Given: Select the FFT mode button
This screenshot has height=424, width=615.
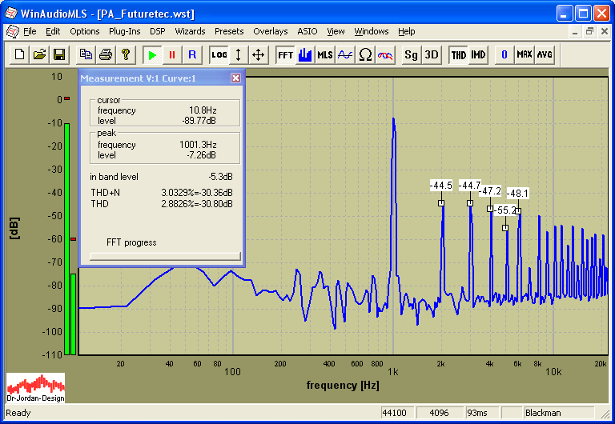Looking at the screenshot, I should coord(284,54).
